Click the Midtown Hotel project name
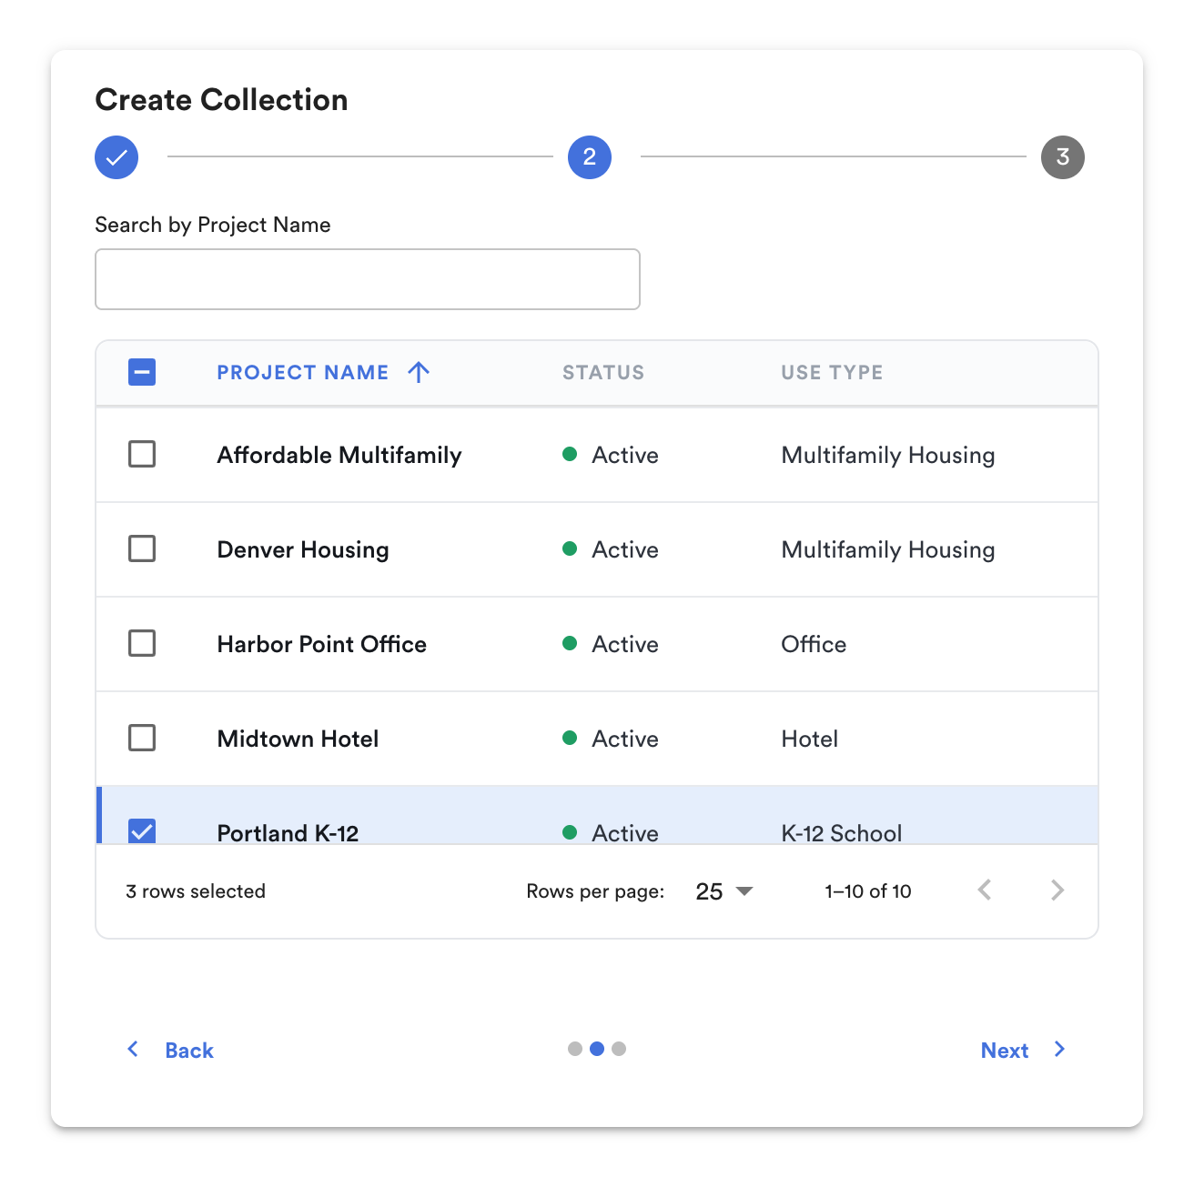 pos(298,739)
